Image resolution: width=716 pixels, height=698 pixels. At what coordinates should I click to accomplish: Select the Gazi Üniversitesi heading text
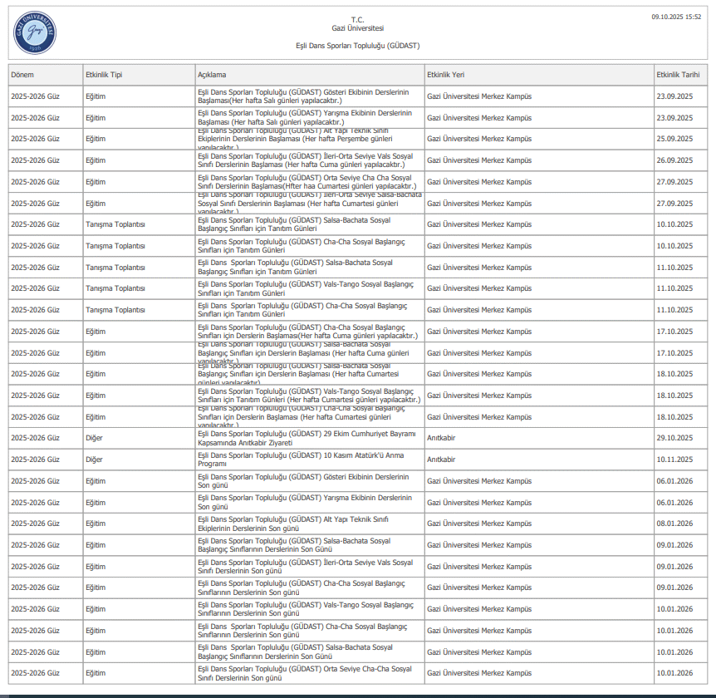point(357,28)
